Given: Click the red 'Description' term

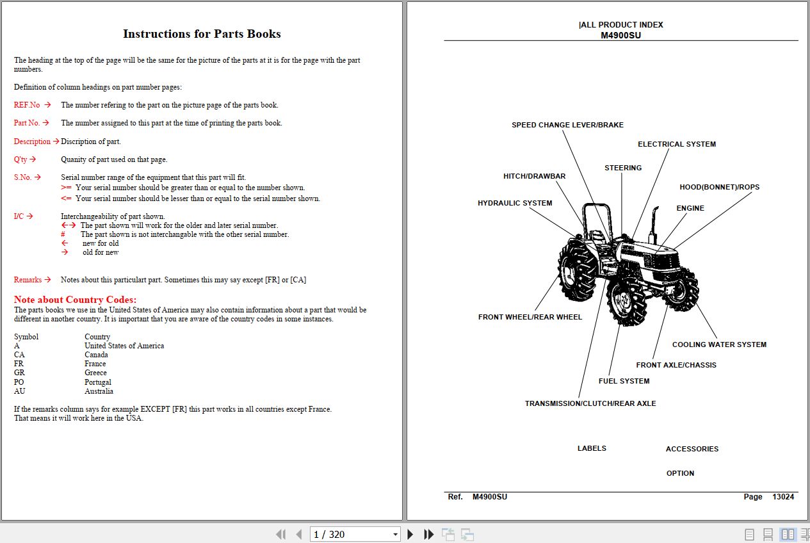Looking at the screenshot, I should click(x=32, y=142).
